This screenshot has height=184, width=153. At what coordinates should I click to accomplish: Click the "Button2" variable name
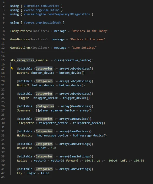(23, 85)
